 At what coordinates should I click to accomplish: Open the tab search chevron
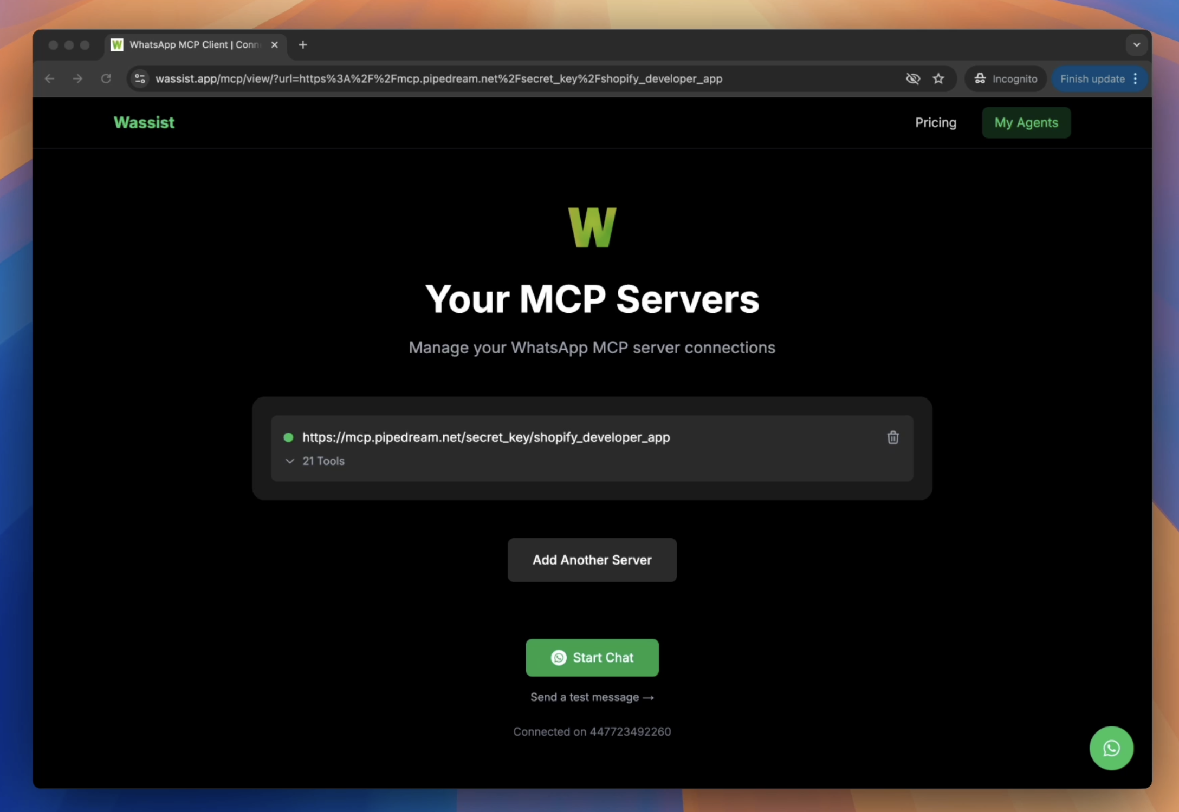pyautogui.click(x=1136, y=44)
